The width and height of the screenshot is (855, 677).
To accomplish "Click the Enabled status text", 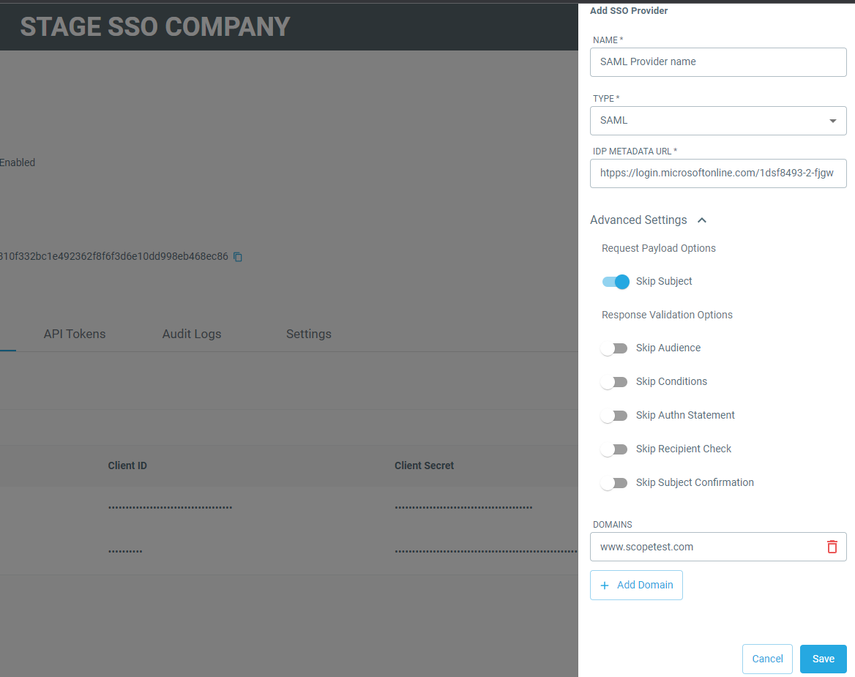I will click(18, 162).
